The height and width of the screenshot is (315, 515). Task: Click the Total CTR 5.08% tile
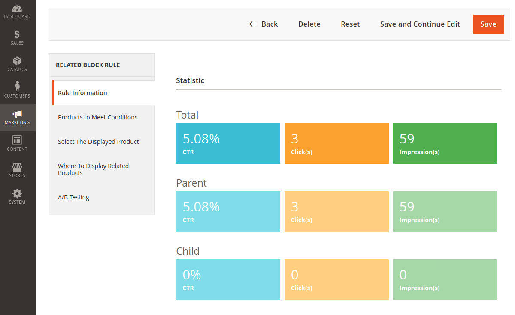[228, 143]
